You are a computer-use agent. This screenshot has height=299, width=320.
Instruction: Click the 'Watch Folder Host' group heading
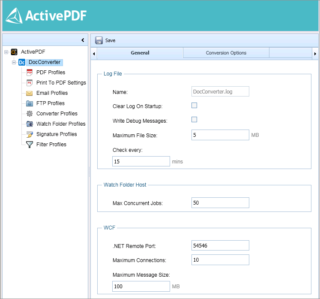(x=125, y=185)
